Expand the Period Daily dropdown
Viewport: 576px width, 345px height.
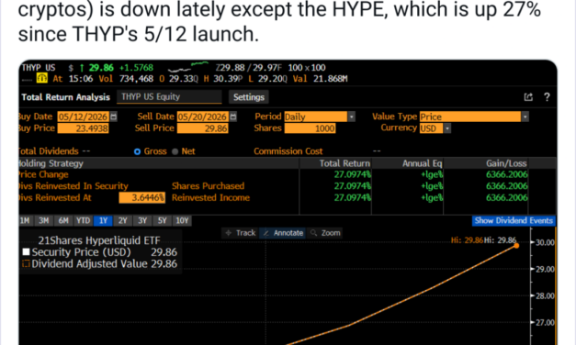352,117
